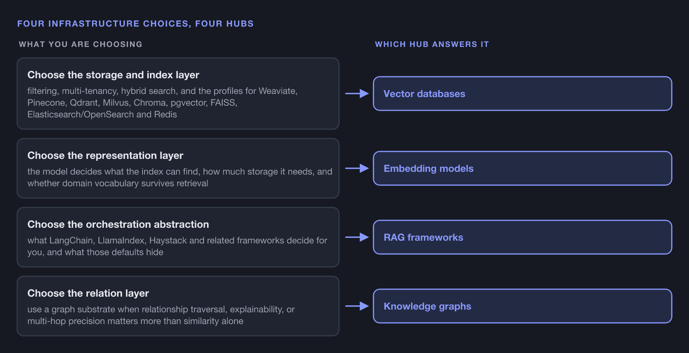Screen dimensions: 689x353
Task: Click the arrow pointing to RAG frameworks
Action: [x=357, y=237]
